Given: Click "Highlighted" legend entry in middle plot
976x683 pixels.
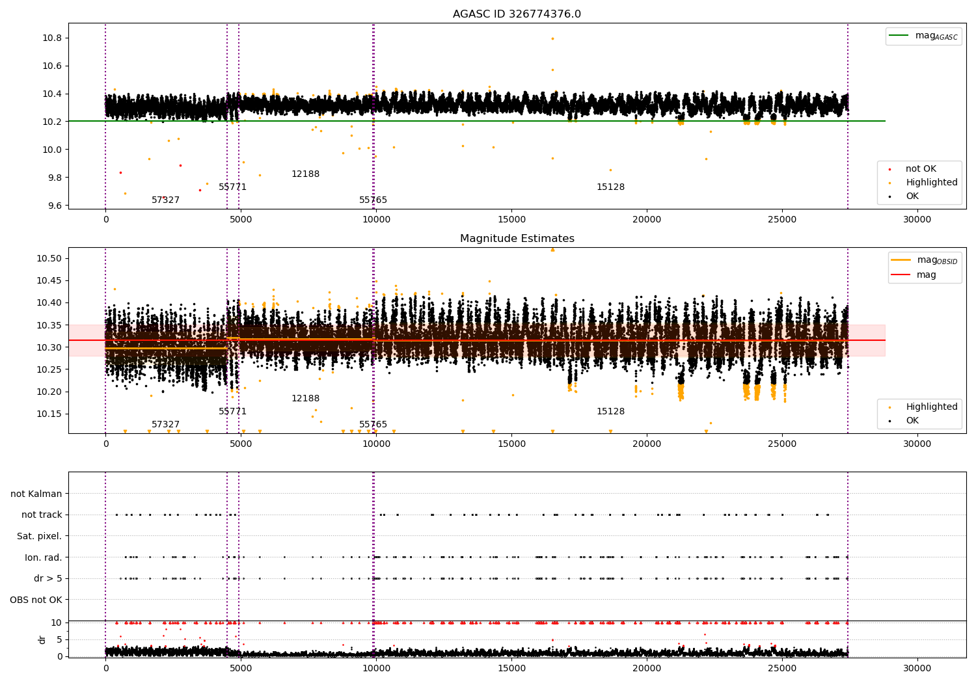Looking at the screenshot, I should pyautogui.click(x=931, y=407).
